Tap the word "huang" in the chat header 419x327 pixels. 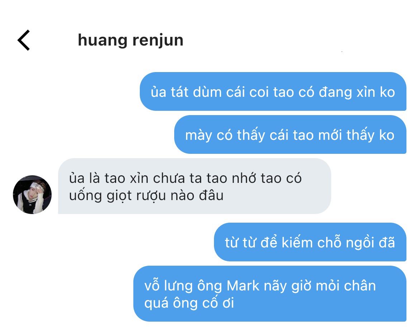(x=103, y=41)
